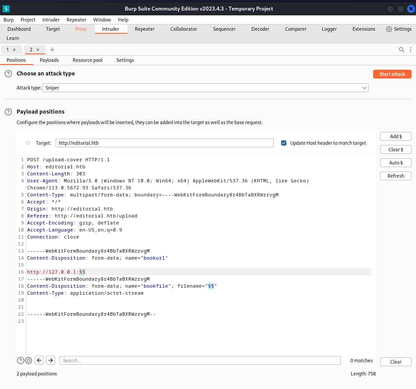
Task: Click the search magnifier icon
Action: pyautogui.click(x=402, y=50)
